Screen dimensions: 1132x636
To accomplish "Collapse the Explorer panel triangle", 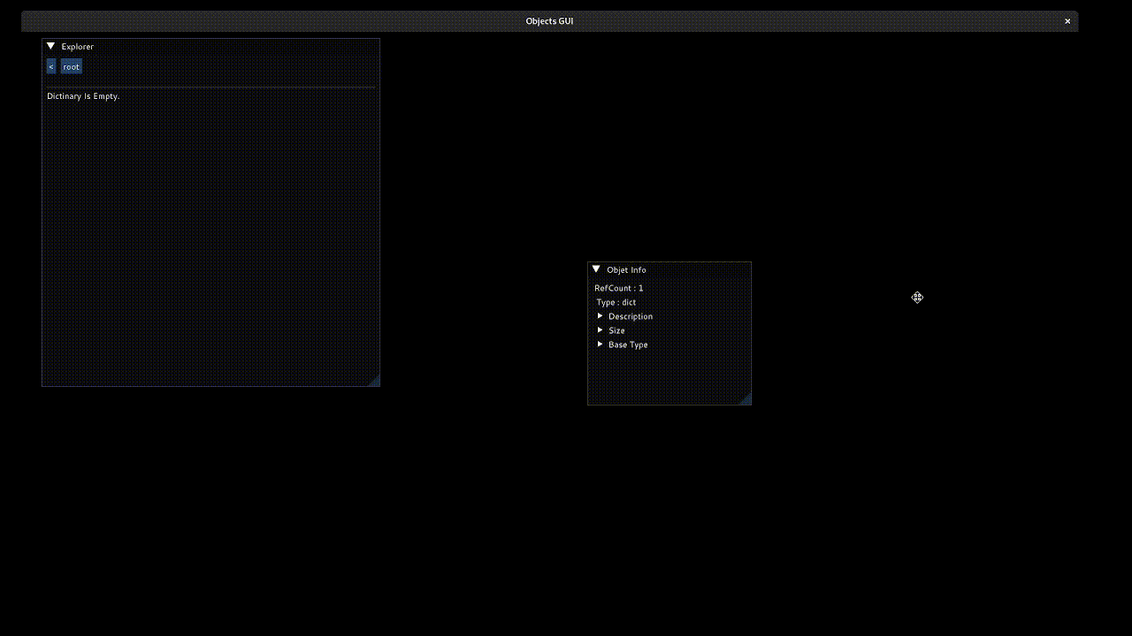I will pos(50,46).
